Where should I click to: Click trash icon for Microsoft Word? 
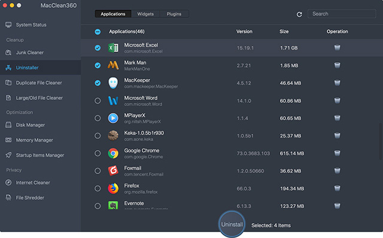tap(337, 100)
